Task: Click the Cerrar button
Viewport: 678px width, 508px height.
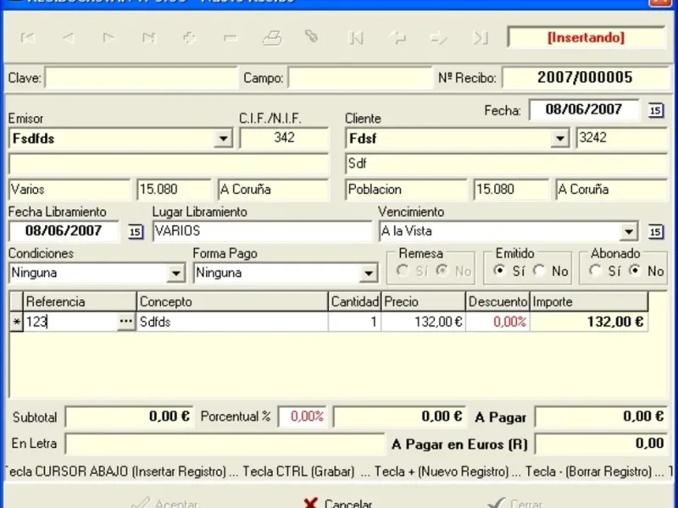Action: [514, 503]
